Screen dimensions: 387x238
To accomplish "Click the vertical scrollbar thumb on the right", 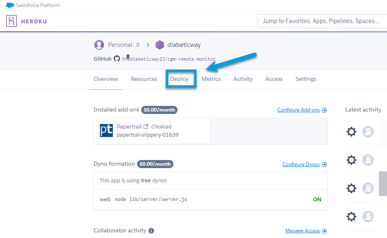I will [383, 183].
